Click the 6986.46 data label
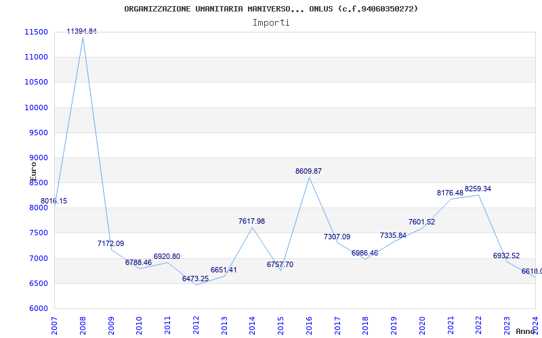The width and height of the screenshot is (542, 338). (x=364, y=253)
